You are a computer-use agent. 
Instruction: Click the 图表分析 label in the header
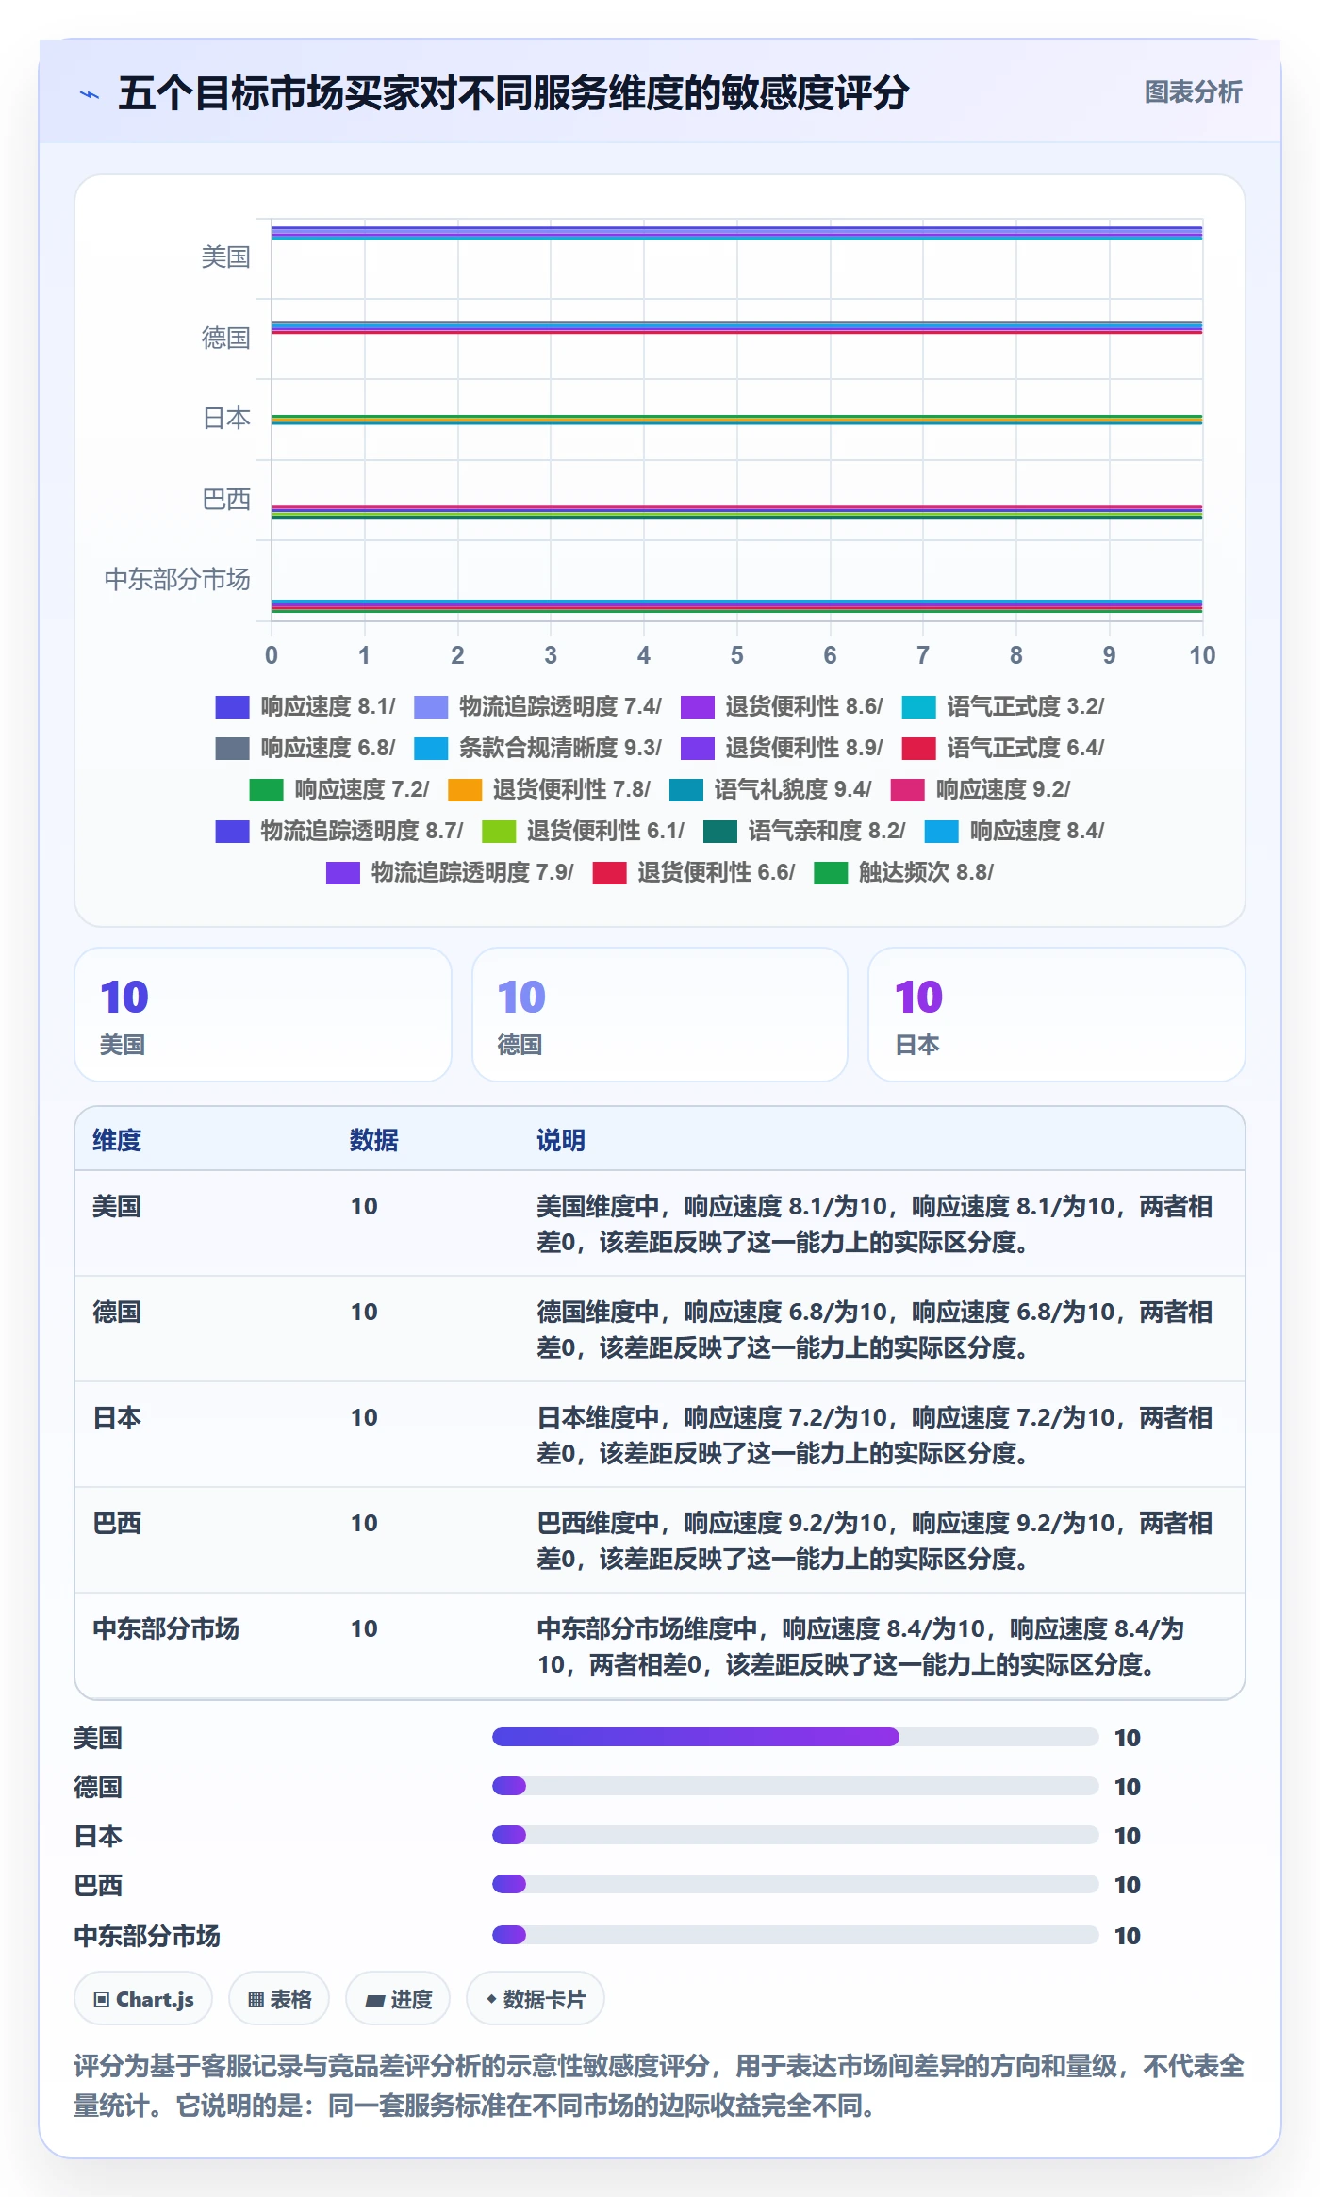coord(1193,92)
